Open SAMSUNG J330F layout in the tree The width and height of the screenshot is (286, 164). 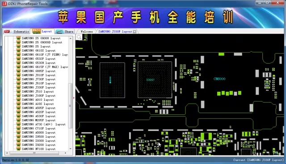(38, 87)
